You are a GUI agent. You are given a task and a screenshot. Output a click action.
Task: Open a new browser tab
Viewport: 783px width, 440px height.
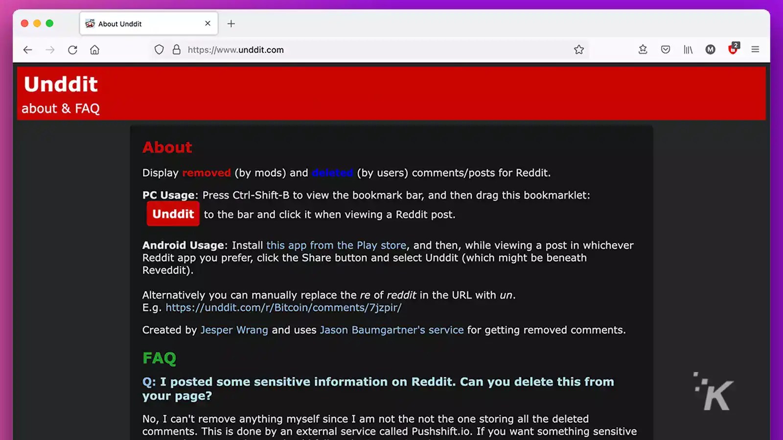click(231, 23)
